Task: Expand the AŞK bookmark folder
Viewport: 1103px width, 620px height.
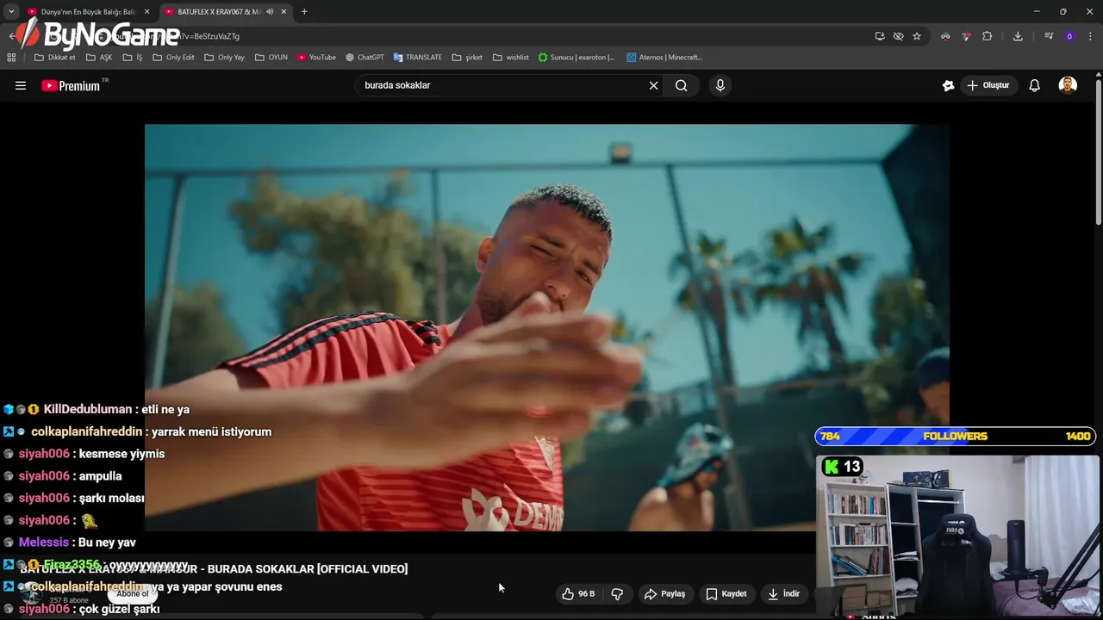Action: tap(99, 58)
